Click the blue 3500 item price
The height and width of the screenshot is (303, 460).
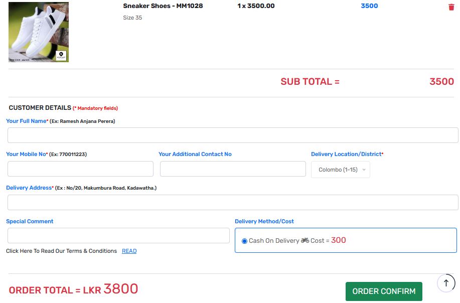pyautogui.click(x=369, y=6)
